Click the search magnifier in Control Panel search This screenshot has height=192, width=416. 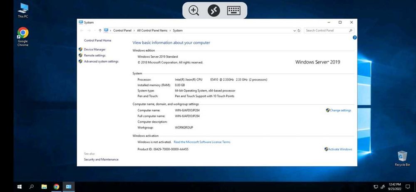[x=350, y=30]
